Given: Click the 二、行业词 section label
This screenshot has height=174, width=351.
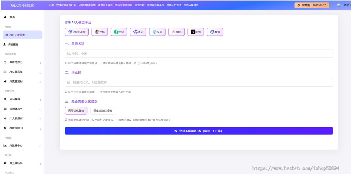Looking at the screenshot, I should (73, 73).
